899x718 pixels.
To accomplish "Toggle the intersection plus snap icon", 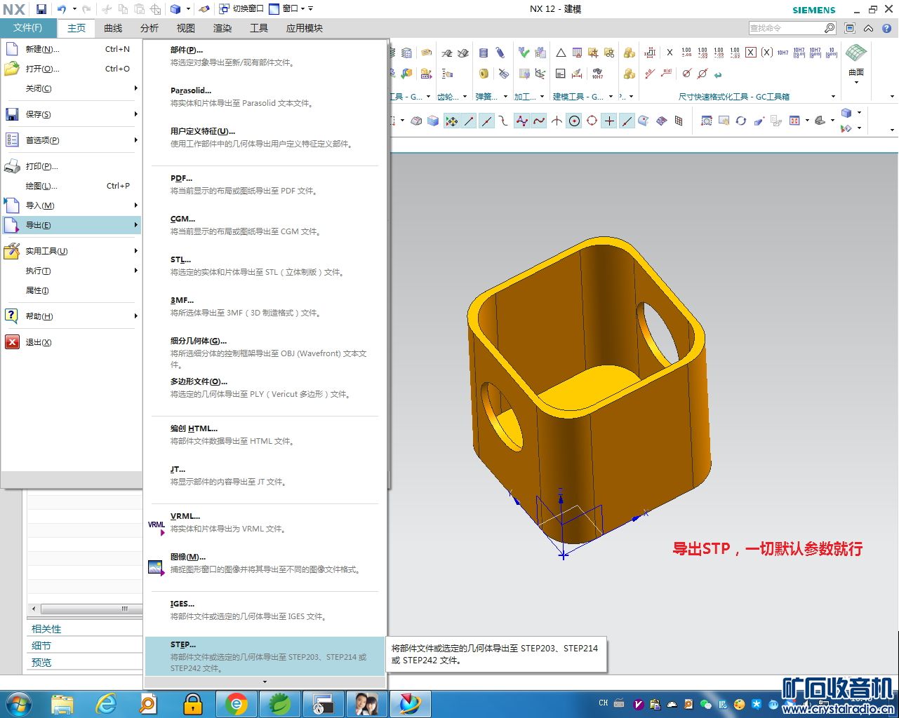I will 609,121.
